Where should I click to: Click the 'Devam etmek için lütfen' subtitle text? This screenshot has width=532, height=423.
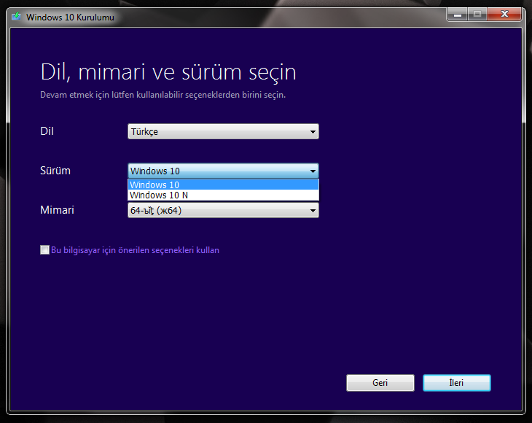point(163,95)
